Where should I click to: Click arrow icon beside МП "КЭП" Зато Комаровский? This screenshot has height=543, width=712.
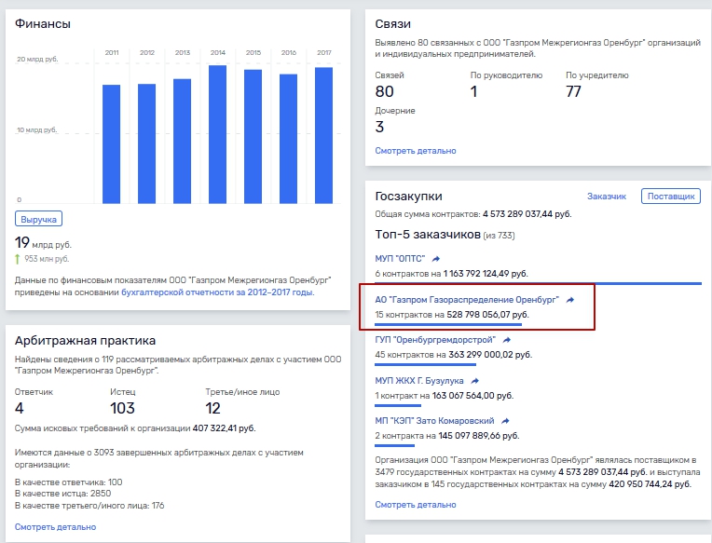[x=505, y=421]
